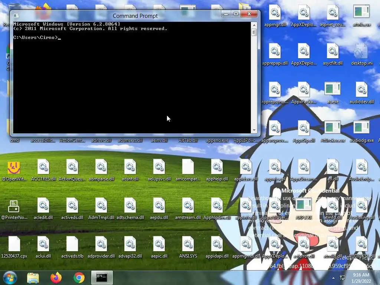Select the AppxSip.dll desktop icon
The image size is (380, 285).
(304, 132)
